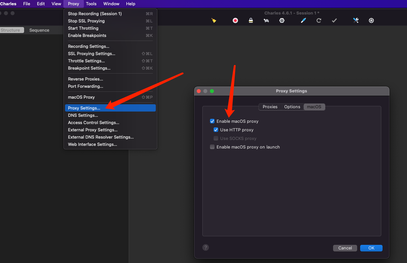Check Enable macOS proxy on launch
This screenshot has height=263, width=407.
(x=212, y=147)
